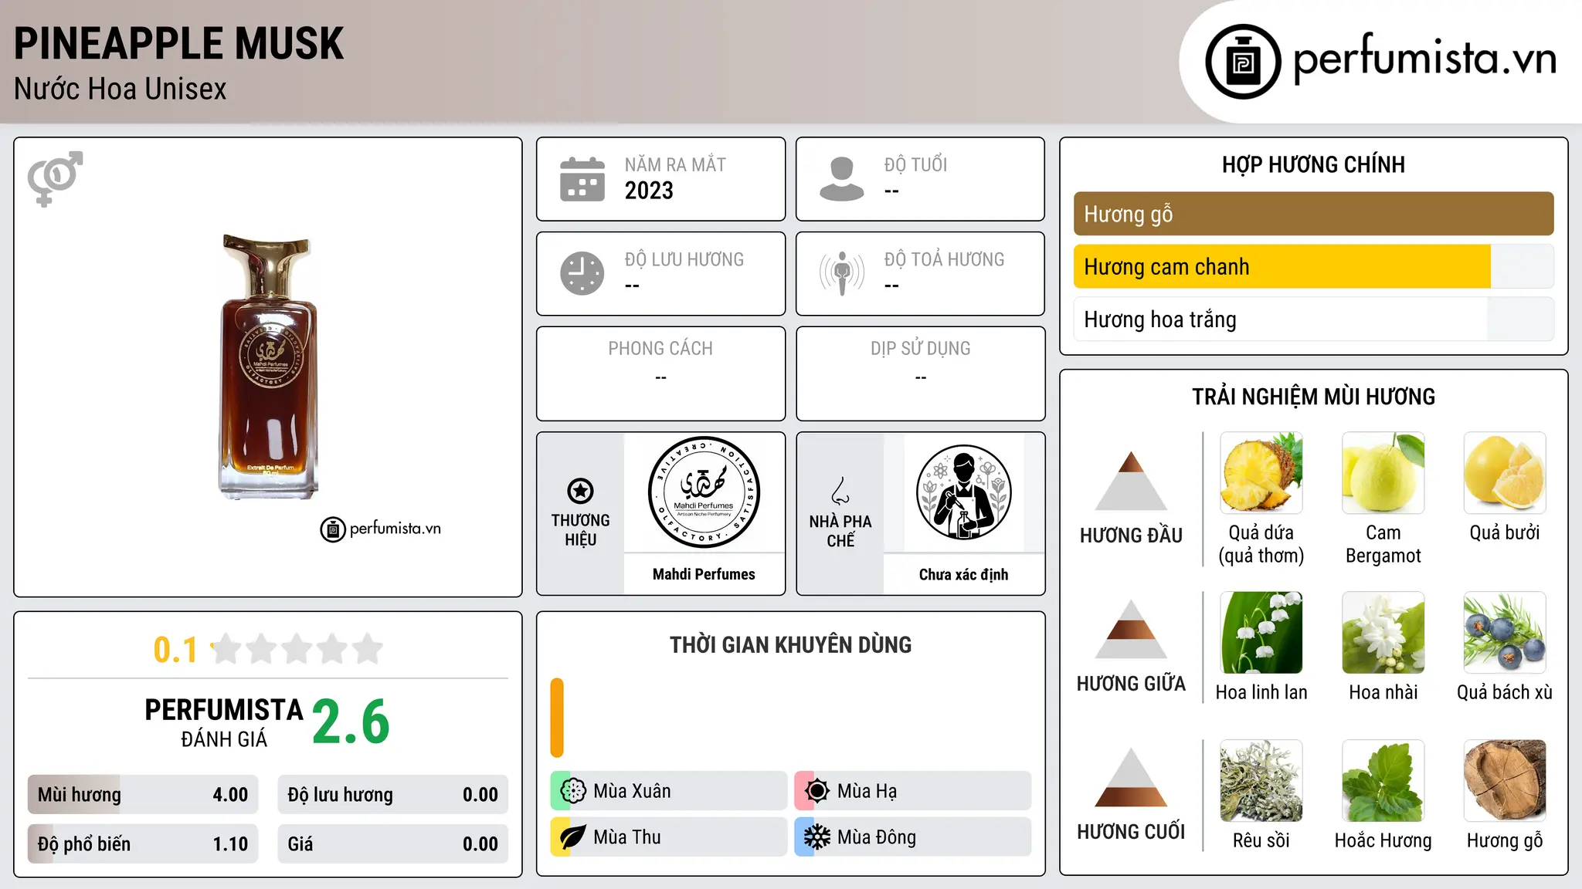Click the pineapple note image
The image size is (1582, 889).
(1261, 473)
